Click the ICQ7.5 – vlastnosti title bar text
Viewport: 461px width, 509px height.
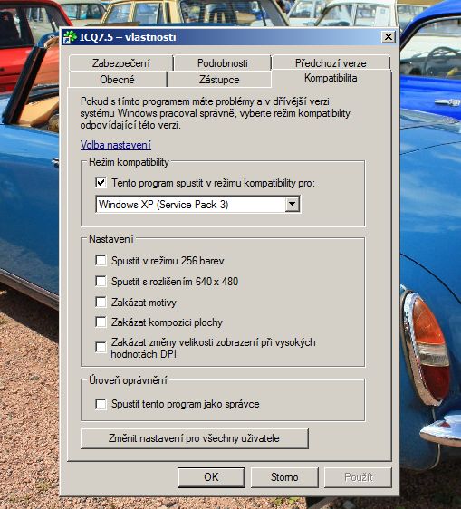tap(128, 37)
